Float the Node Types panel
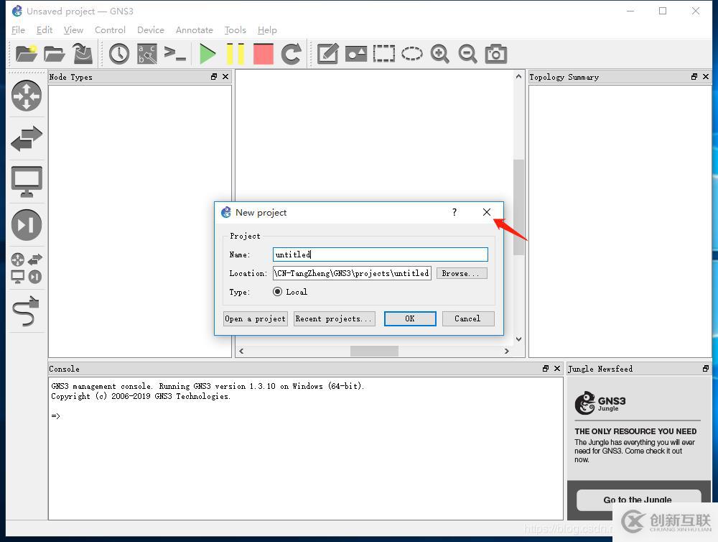The image size is (718, 542). [x=214, y=77]
